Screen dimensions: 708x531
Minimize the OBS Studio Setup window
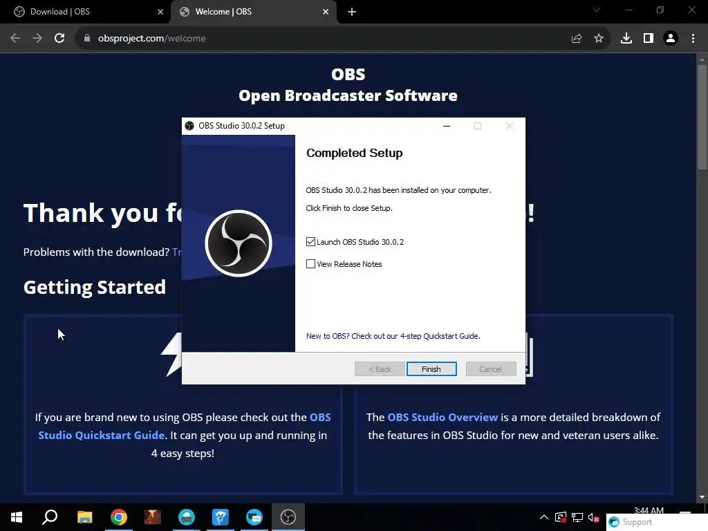[447, 126]
